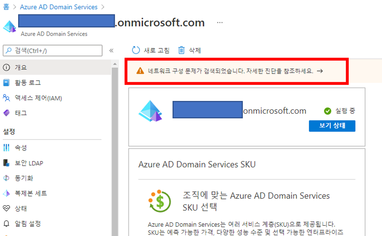382x236 pixels.
Task: Click the Azure AD Domain Services header logo
Action: point(10,26)
